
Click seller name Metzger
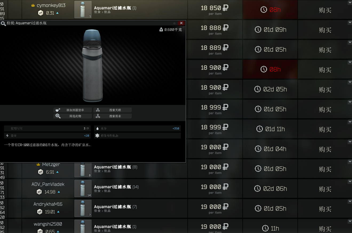pyautogui.click(x=51, y=164)
